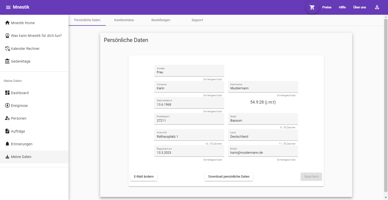Click Download persönliche Daten button
The height and width of the screenshot is (200, 388).
point(229,177)
